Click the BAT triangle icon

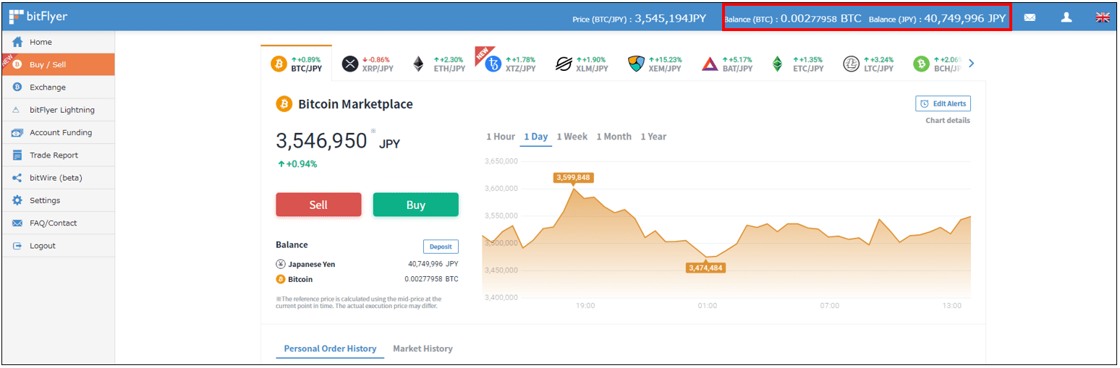[x=710, y=64]
